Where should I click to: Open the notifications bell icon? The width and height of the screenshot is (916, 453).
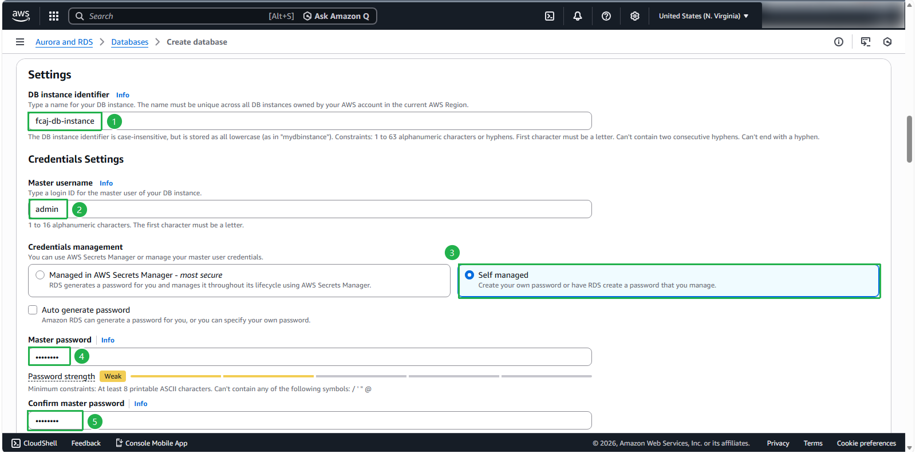(x=578, y=16)
